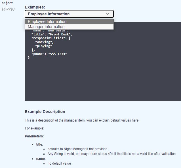
Task: Click the "title": "Front Desk" JSON line
Action: pyautogui.click(x=52, y=34)
